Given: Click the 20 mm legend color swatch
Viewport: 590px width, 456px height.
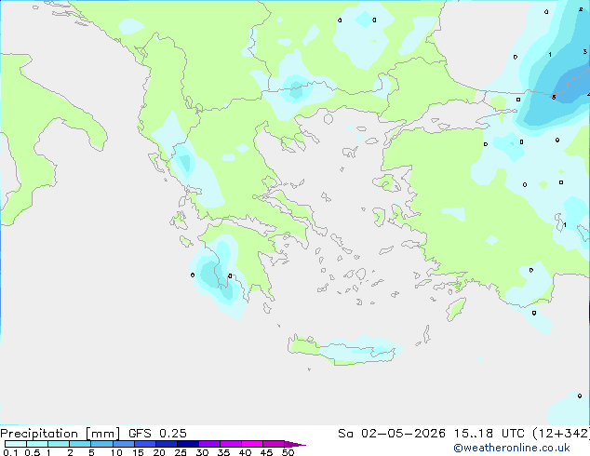Looking at the screenshot, I should tap(167, 444).
